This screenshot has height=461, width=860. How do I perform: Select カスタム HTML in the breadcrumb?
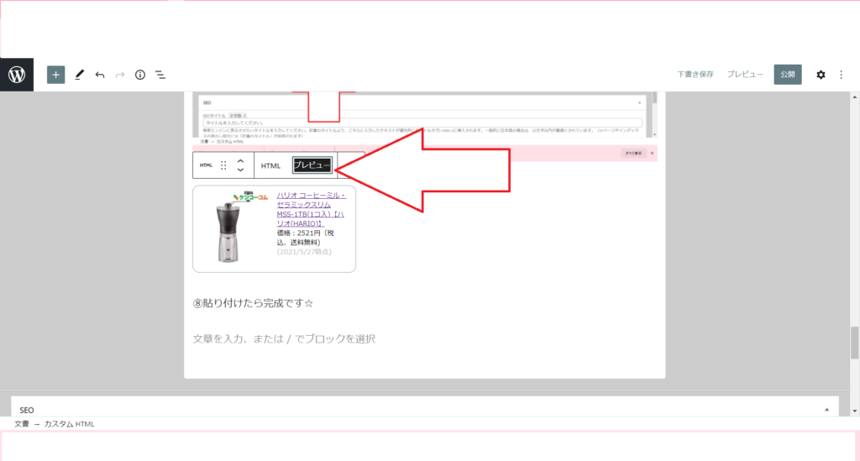[x=69, y=424]
